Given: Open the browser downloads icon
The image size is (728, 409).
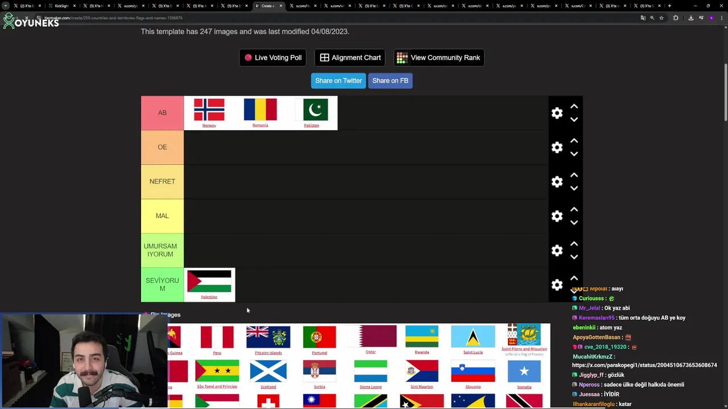Looking at the screenshot, I should 690,18.
